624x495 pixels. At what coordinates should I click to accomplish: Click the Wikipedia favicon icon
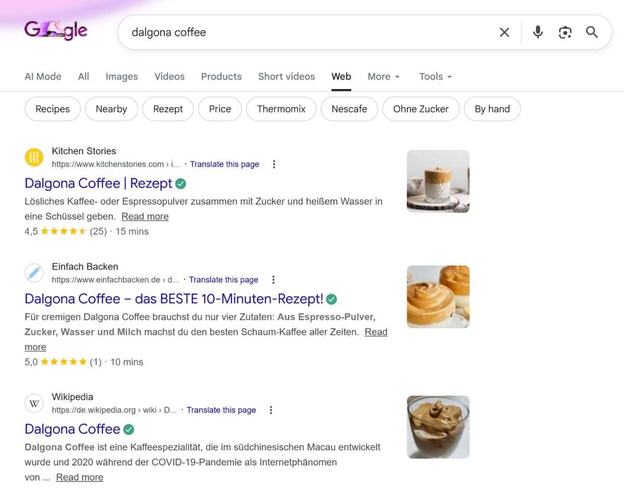click(x=34, y=402)
